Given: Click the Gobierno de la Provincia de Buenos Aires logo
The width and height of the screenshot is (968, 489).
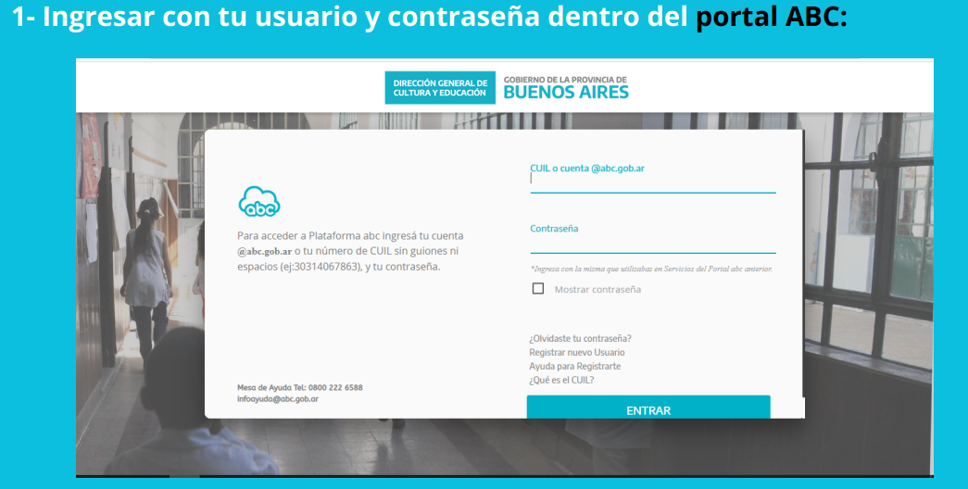Looking at the screenshot, I should [565, 88].
